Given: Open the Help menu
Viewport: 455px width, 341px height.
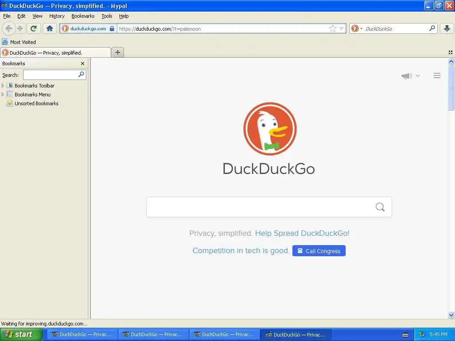Looking at the screenshot, I should click(x=124, y=16).
